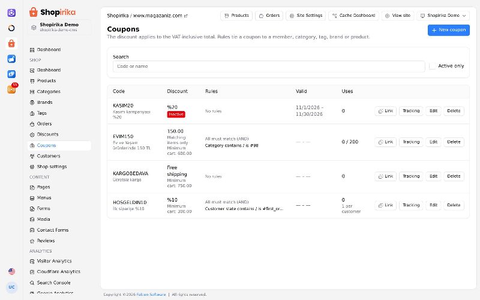The height and width of the screenshot is (300, 480).
Task: Delete the KARGOBEDAVA coupon
Action: [454, 176]
